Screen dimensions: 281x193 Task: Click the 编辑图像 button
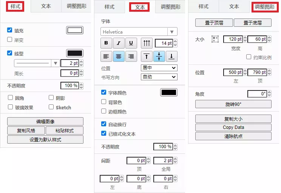click(x=45, y=121)
